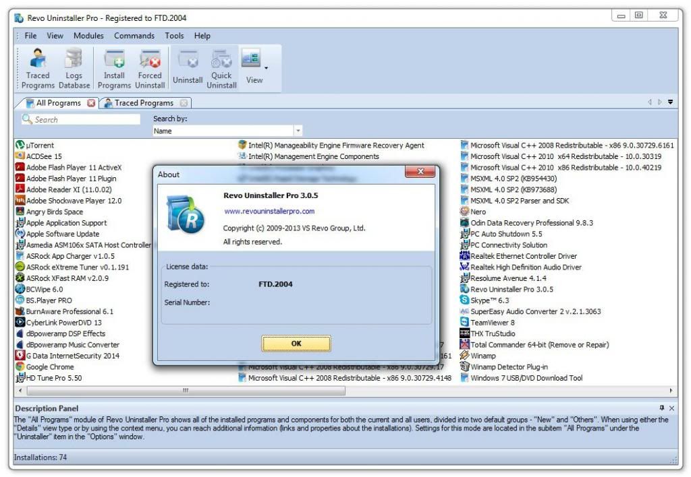Open the www.revouninstallerpro.com link
691x477 pixels.
[269, 211]
